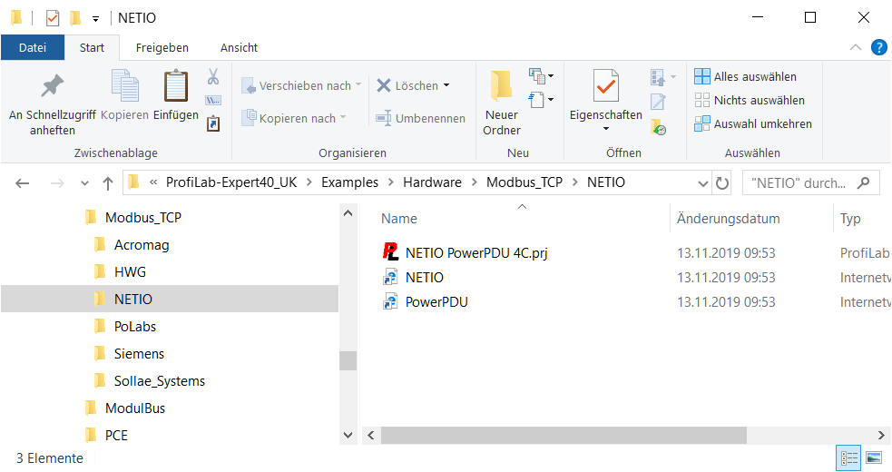Image resolution: width=892 pixels, height=472 pixels.
Task: Open the quick access toolbar customize dropdown
Action: point(95,19)
